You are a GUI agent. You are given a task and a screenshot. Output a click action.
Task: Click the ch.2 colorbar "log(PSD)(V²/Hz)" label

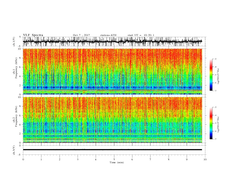[x=219, y=125]
